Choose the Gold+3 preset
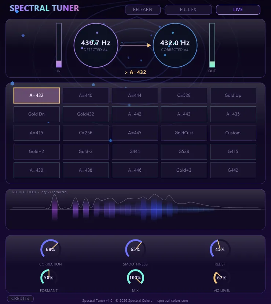 click(x=184, y=170)
